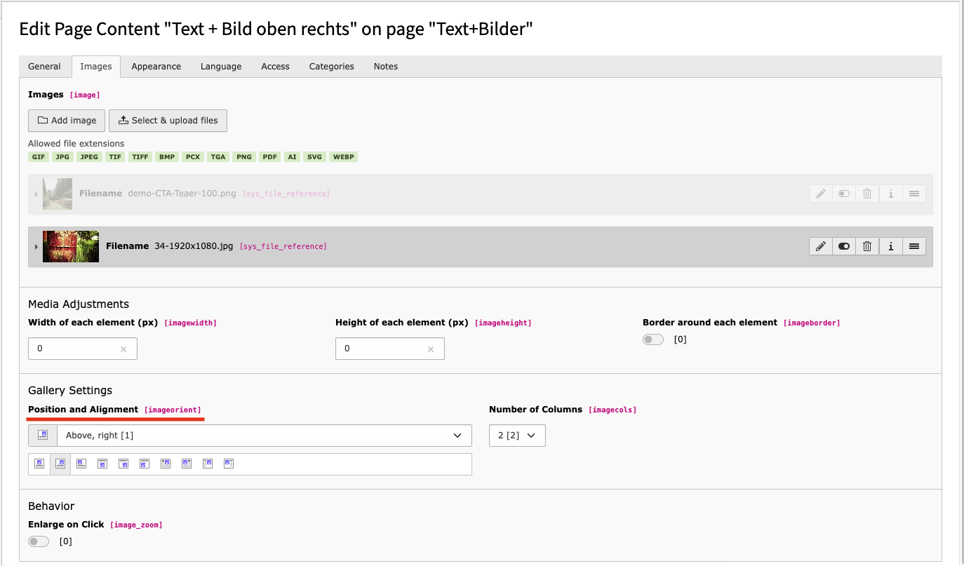Turn on Enlarge on Click switch
Screen dimensions: 964x566
coord(39,541)
